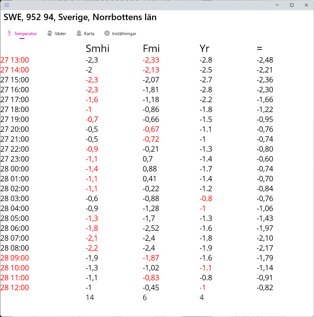Select the time row 27 13:00

15,60
